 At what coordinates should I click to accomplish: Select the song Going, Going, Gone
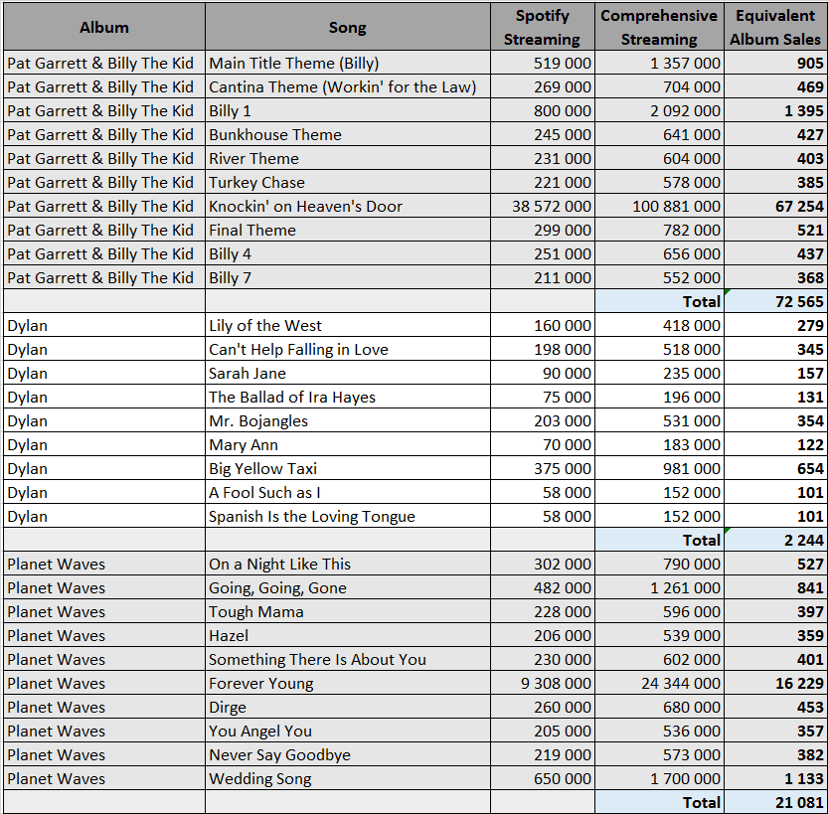coord(348,588)
